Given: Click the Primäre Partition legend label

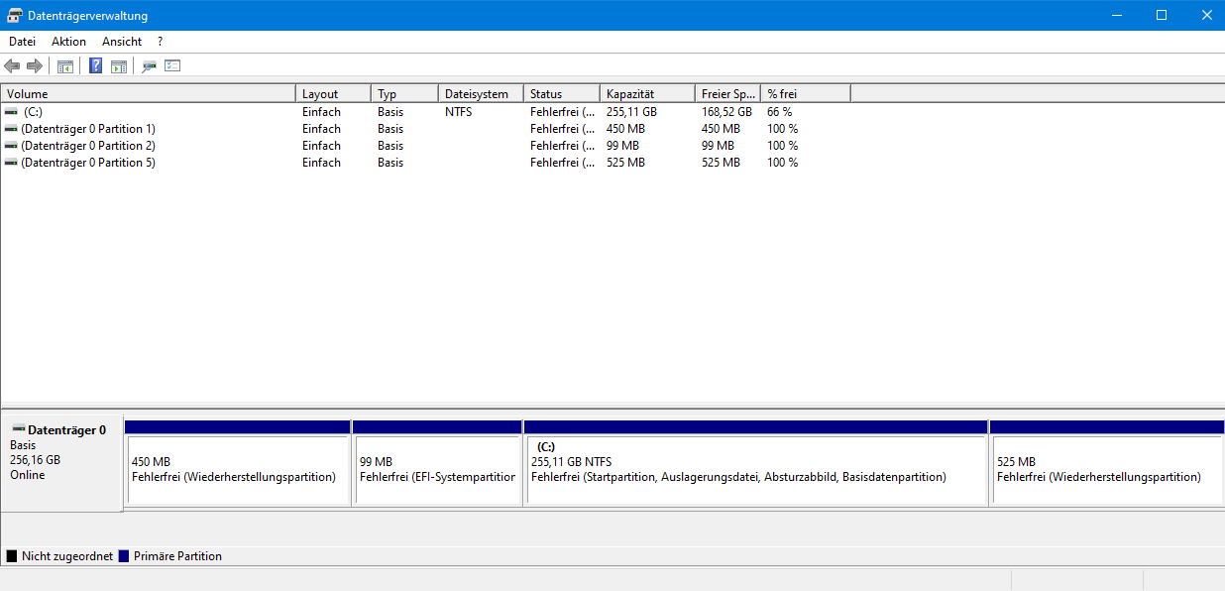Looking at the screenshot, I should [177, 556].
